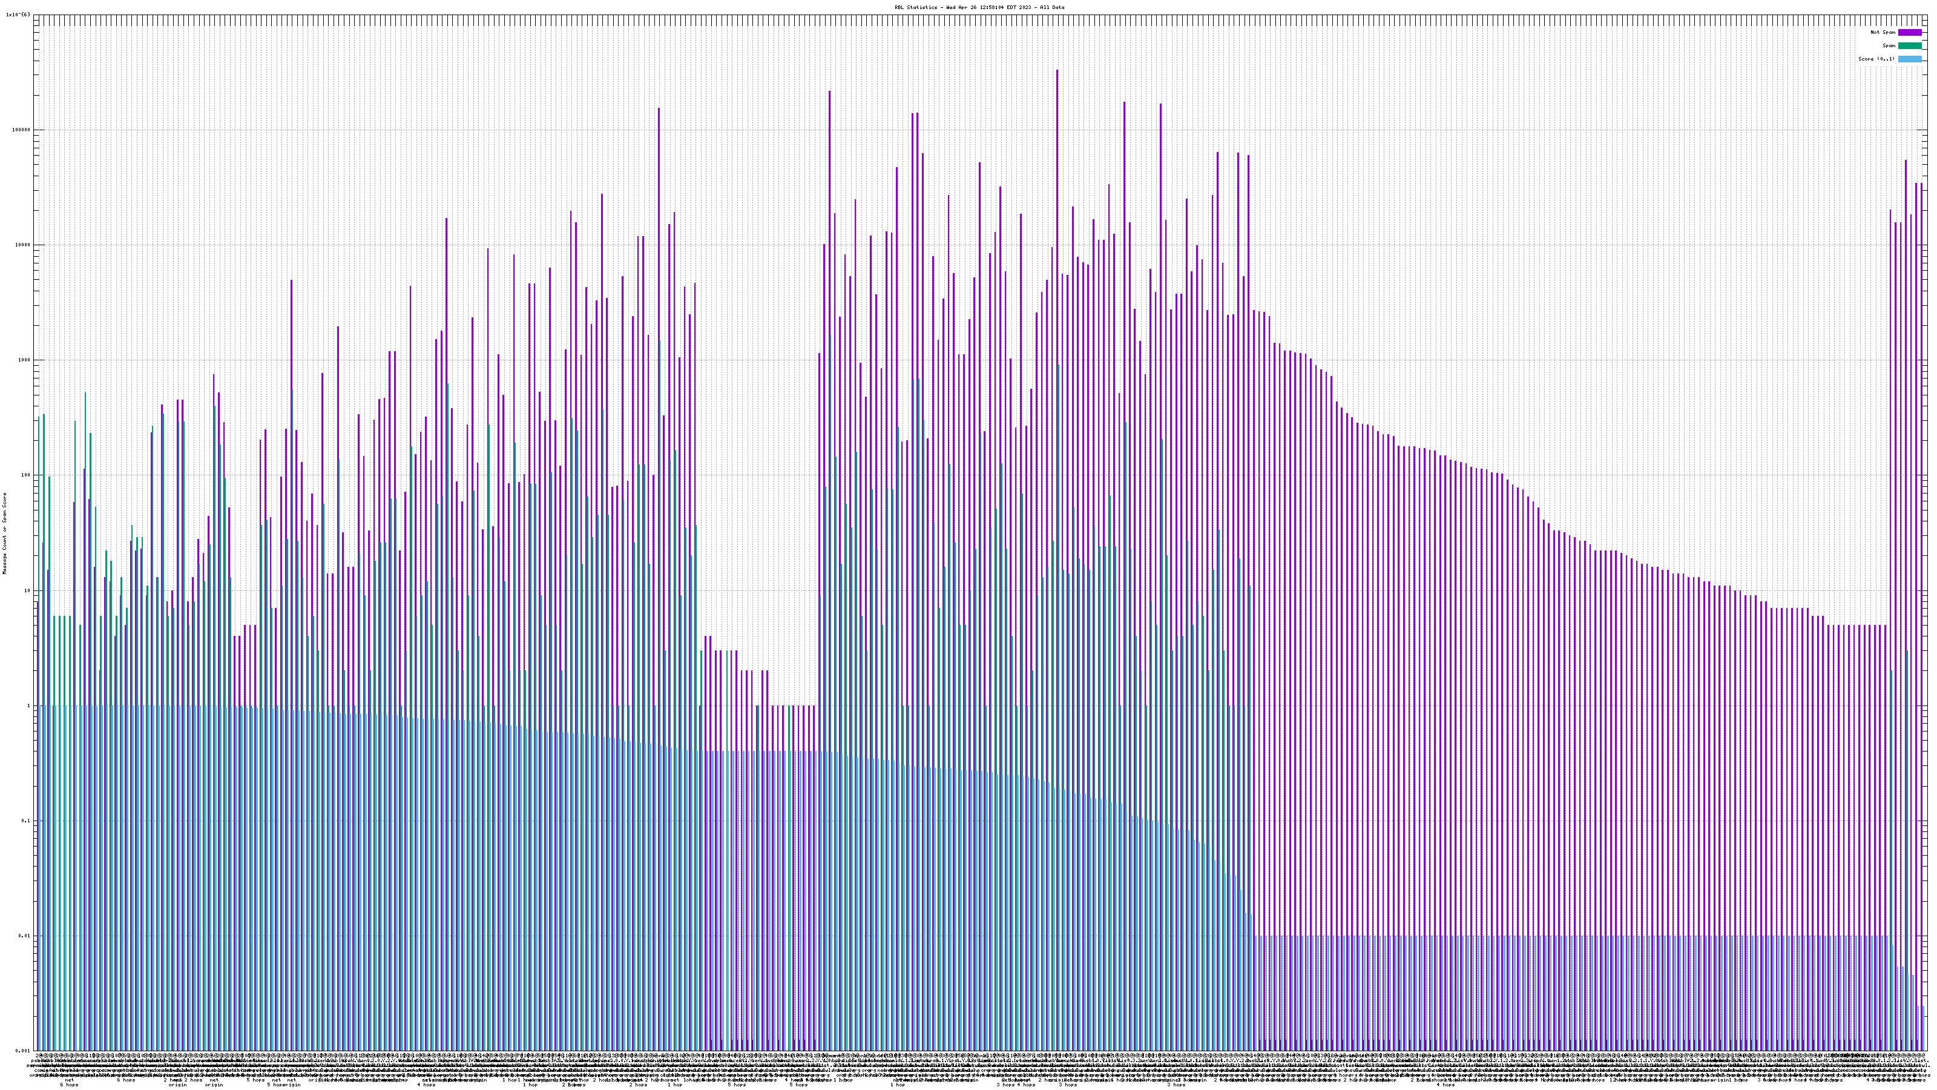Click the 100 y-axis tick label
Image resolution: width=1937 pixels, height=1090 pixels.
coord(25,475)
